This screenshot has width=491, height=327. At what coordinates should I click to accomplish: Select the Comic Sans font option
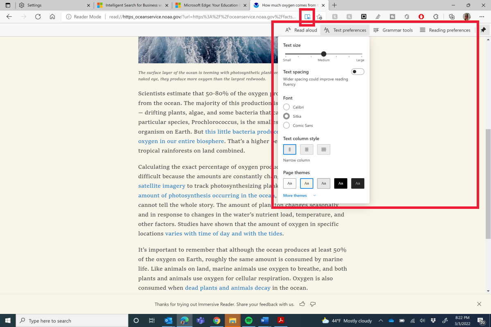286,125
